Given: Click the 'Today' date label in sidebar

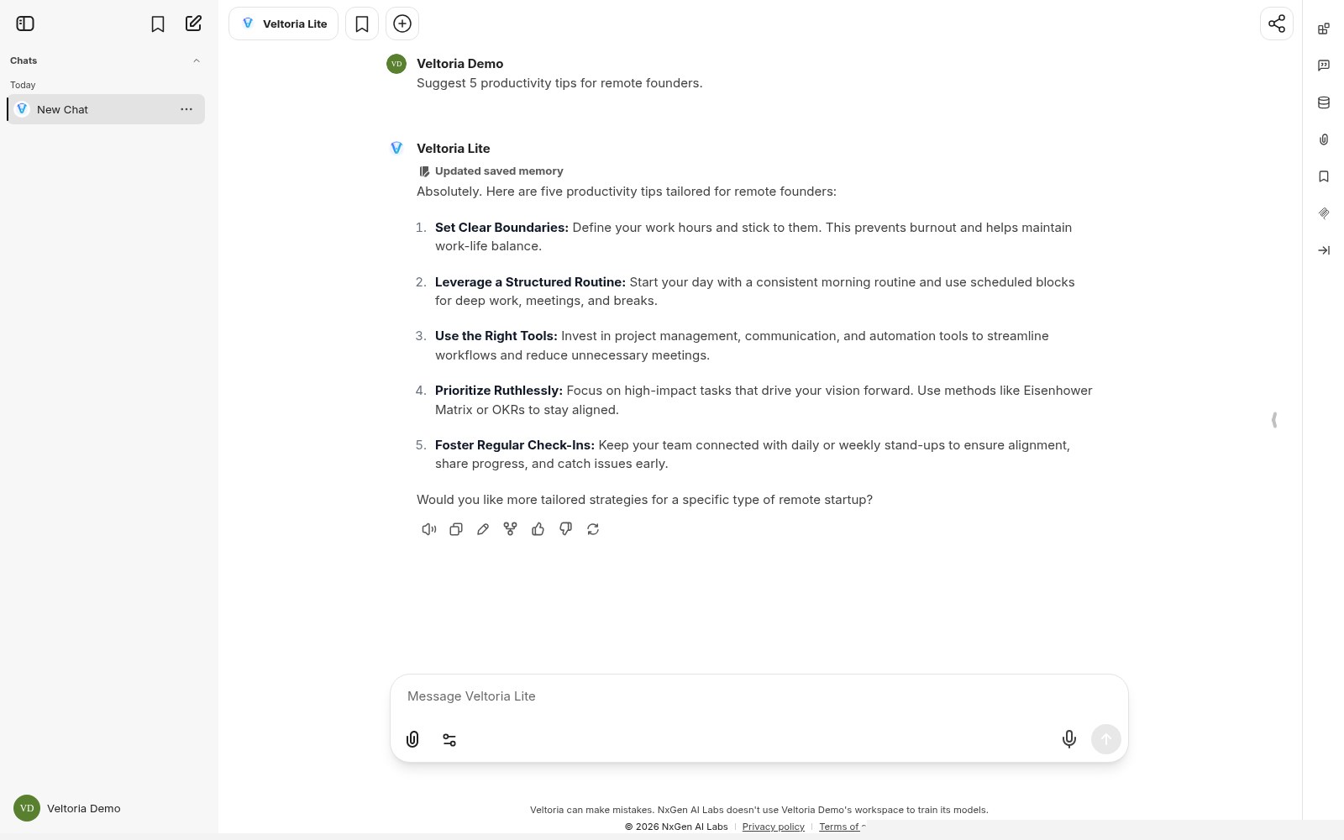Looking at the screenshot, I should [23, 85].
